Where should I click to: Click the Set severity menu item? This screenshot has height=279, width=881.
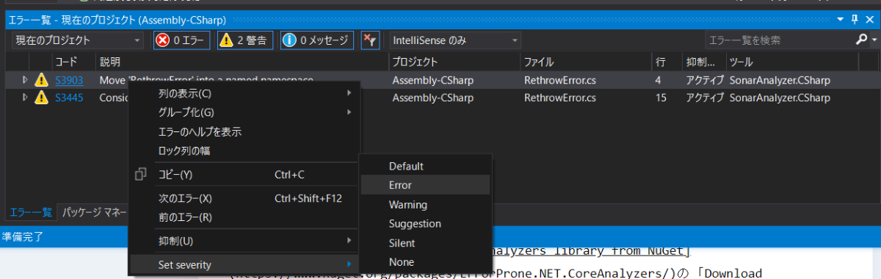pyautogui.click(x=244, y=264)
